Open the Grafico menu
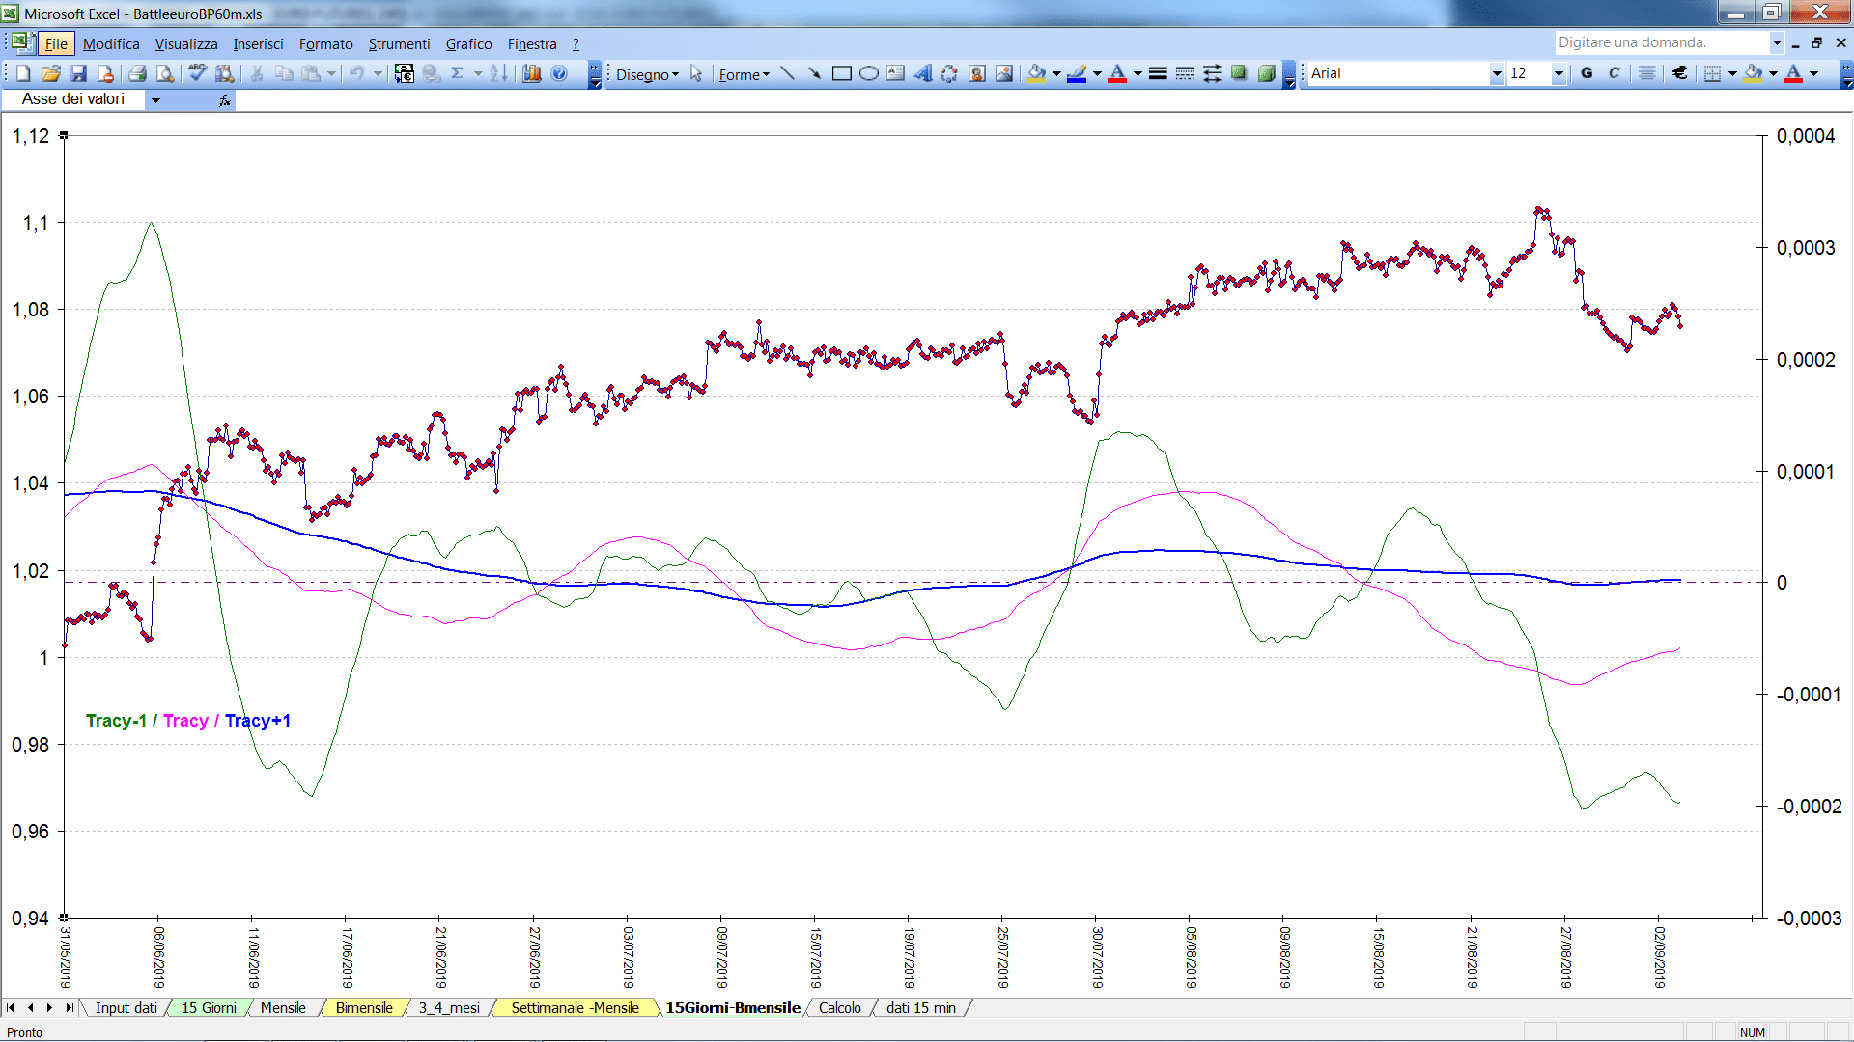Screen dimensions: 1854x1042 tap(468, 43)
